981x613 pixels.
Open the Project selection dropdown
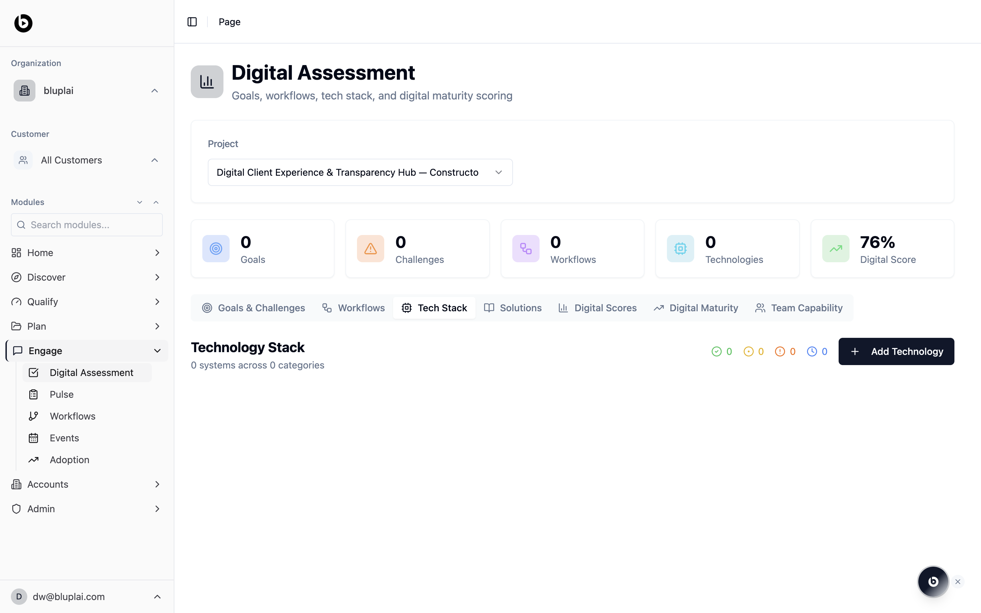(360, 172)
